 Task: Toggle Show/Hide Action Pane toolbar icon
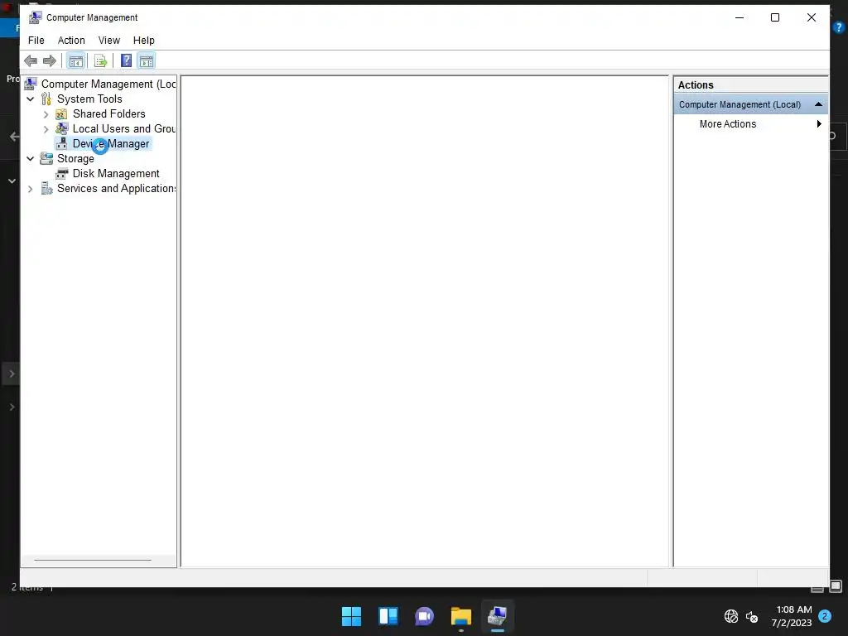[x=147, y=60]
